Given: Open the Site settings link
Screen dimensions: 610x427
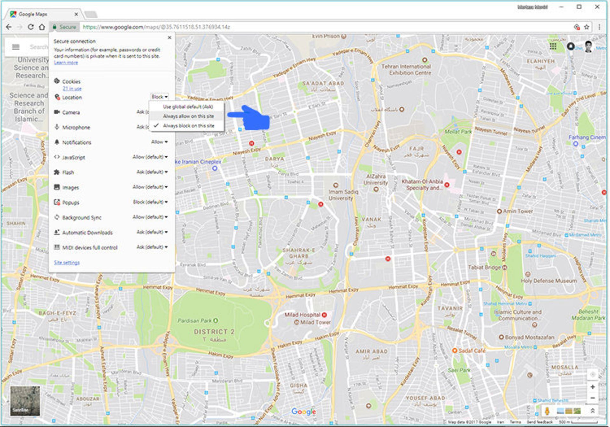Looking at the screenshot, I should tap(67, 262).
